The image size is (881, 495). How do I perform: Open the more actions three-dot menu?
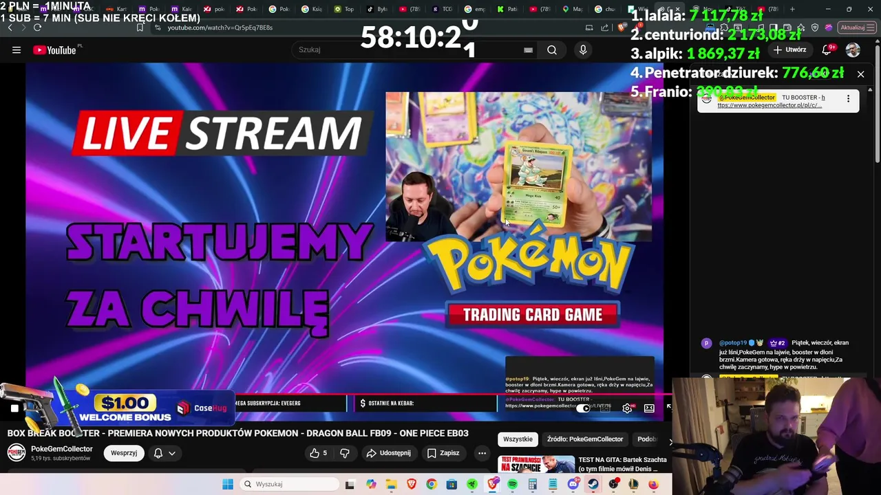pos(482,453)
